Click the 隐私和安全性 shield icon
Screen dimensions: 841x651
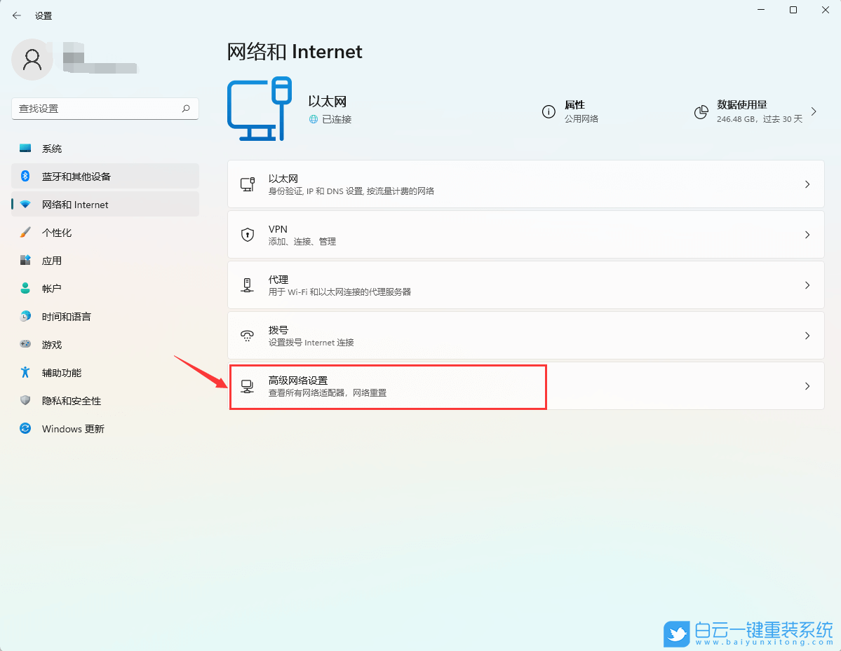(x=26, y=400)
